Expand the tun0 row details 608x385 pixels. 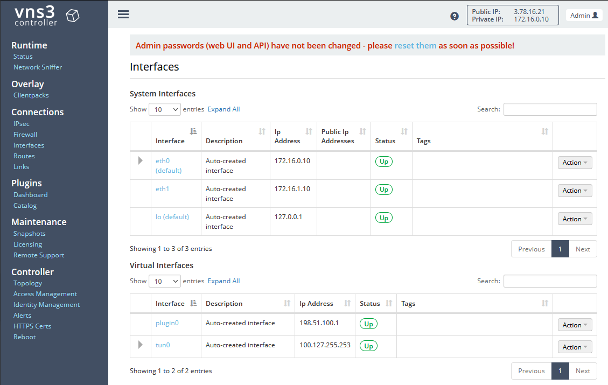(x=141, y=345)
